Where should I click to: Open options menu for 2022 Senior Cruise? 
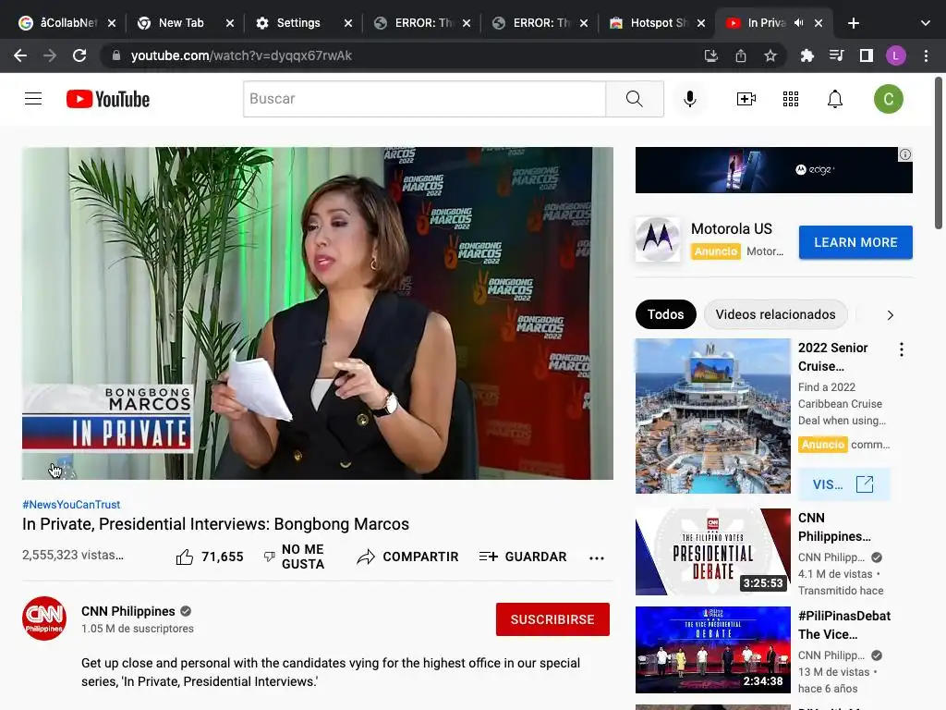[902, 349]
